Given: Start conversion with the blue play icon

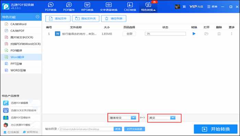Looking at the screenshot, I should pos(194,34).
